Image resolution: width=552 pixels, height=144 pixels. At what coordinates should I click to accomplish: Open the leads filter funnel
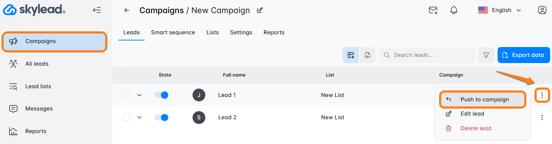pyautogui.click(x=486, y=55)
